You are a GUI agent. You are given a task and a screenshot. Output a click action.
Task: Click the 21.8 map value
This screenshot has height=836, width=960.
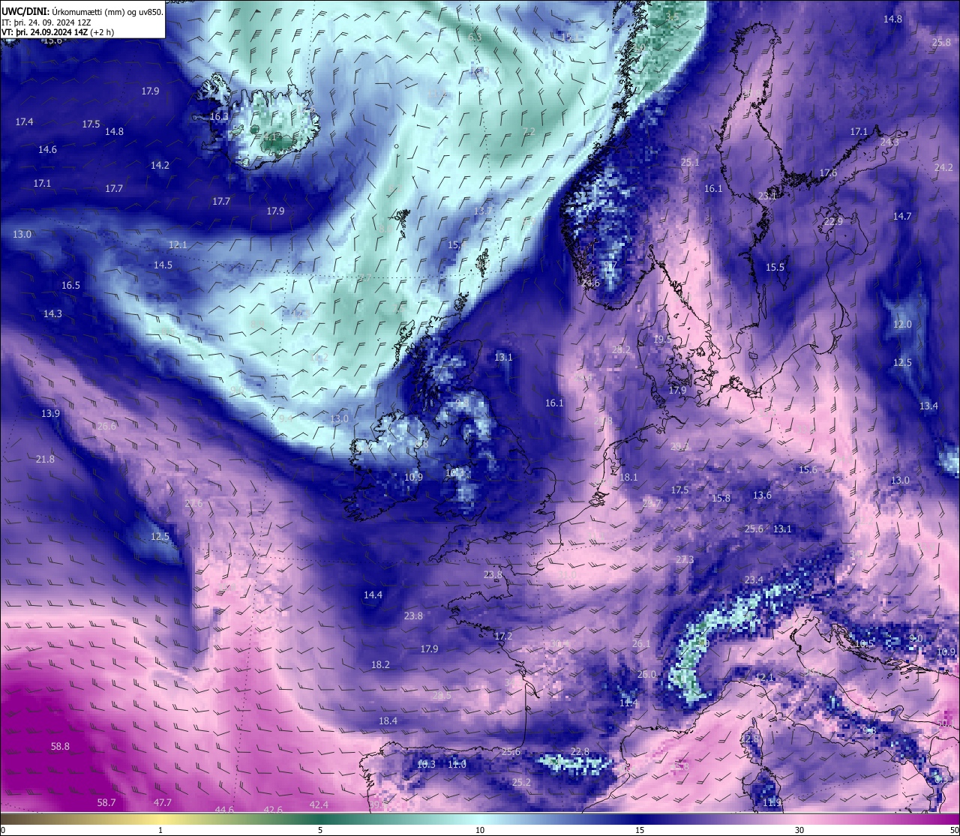[45, 459]
